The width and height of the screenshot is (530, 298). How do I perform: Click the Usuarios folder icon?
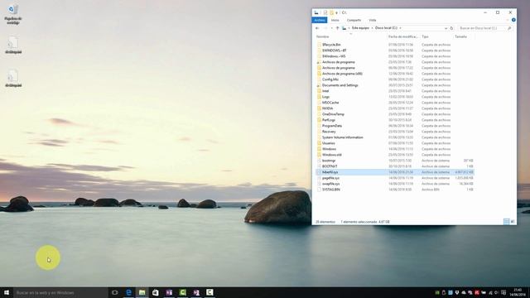tap(319, 143)
